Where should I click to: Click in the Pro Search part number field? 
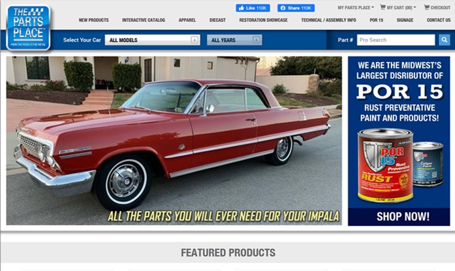[396, 40]
